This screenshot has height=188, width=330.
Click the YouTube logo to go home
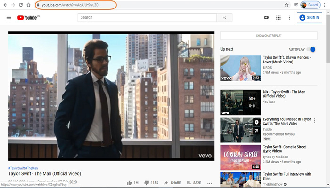pos(28,18)
